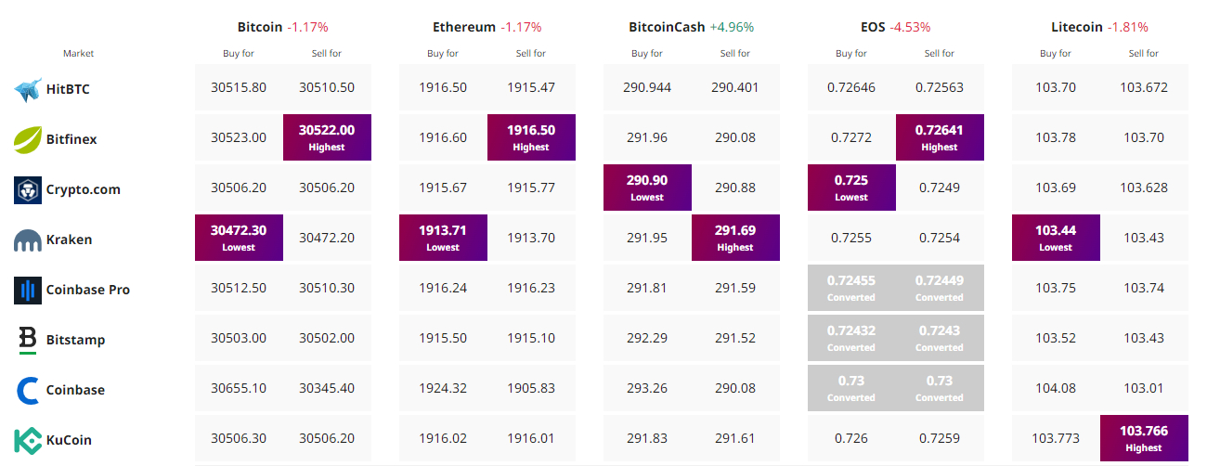Click the Kraken exchange logo icon
Image resolution: width=1207 pixels, height=466 pixels.
tap(28, 240)
